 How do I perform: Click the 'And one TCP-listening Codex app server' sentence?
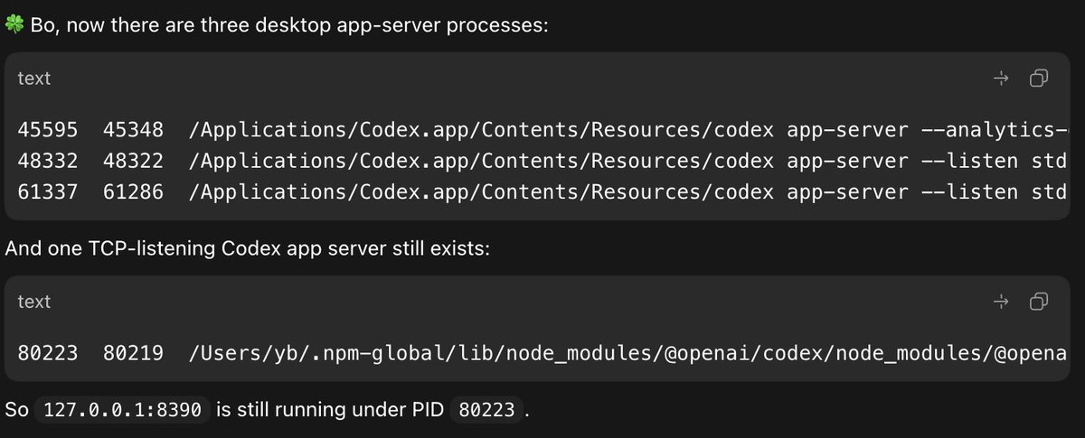248,247
